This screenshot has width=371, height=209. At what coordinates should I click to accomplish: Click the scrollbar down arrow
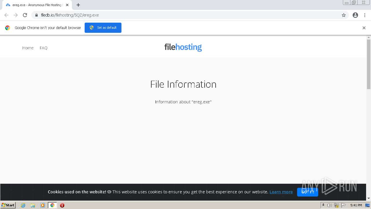(369, 198)
